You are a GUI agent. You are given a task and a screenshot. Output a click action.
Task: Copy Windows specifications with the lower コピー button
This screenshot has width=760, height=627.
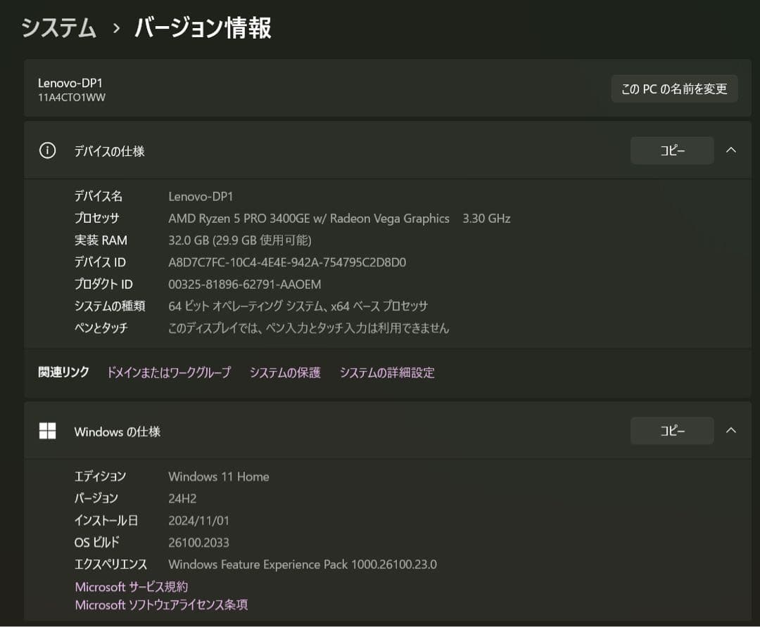[x=671, y=430]
